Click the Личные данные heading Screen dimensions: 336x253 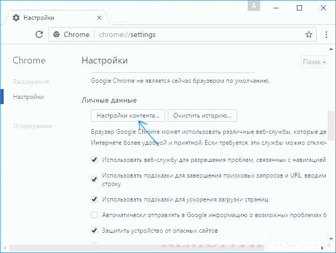109,100
